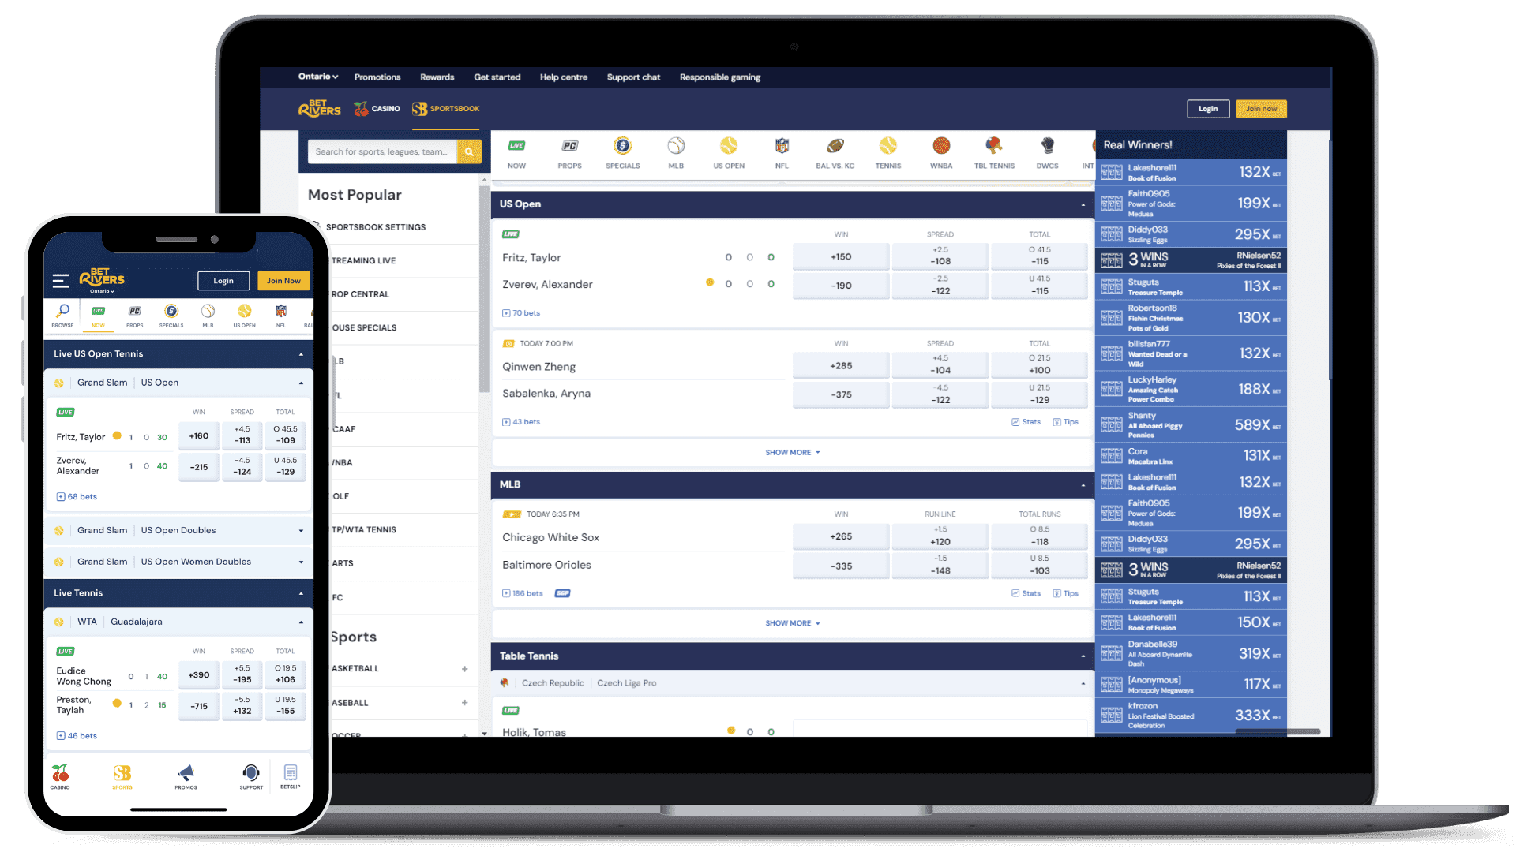1516x852 pixels.
Task: Tap the SPECIALS icon on phone sports bar
Action: [171, 316]
